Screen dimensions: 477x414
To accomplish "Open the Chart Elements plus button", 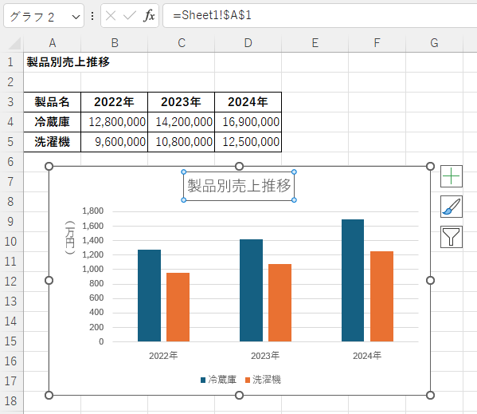I will [452, 176].
